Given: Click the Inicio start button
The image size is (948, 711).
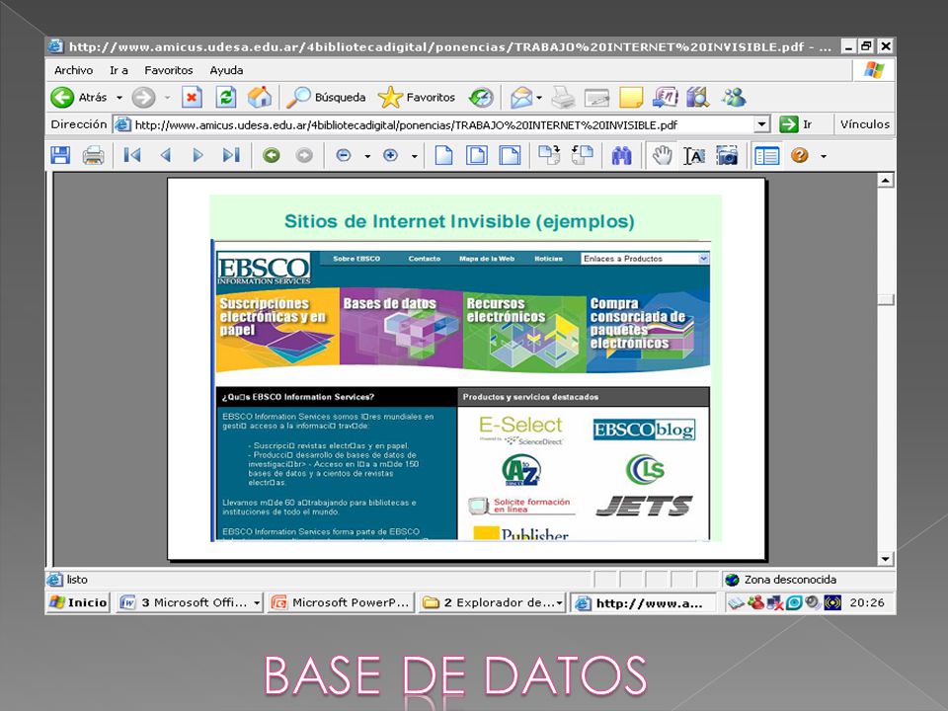Looking at the screenshot, I should (79, 602).
